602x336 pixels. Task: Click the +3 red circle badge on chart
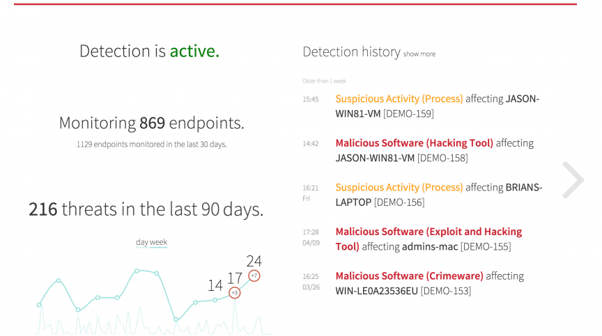click(x=235, y=292)
